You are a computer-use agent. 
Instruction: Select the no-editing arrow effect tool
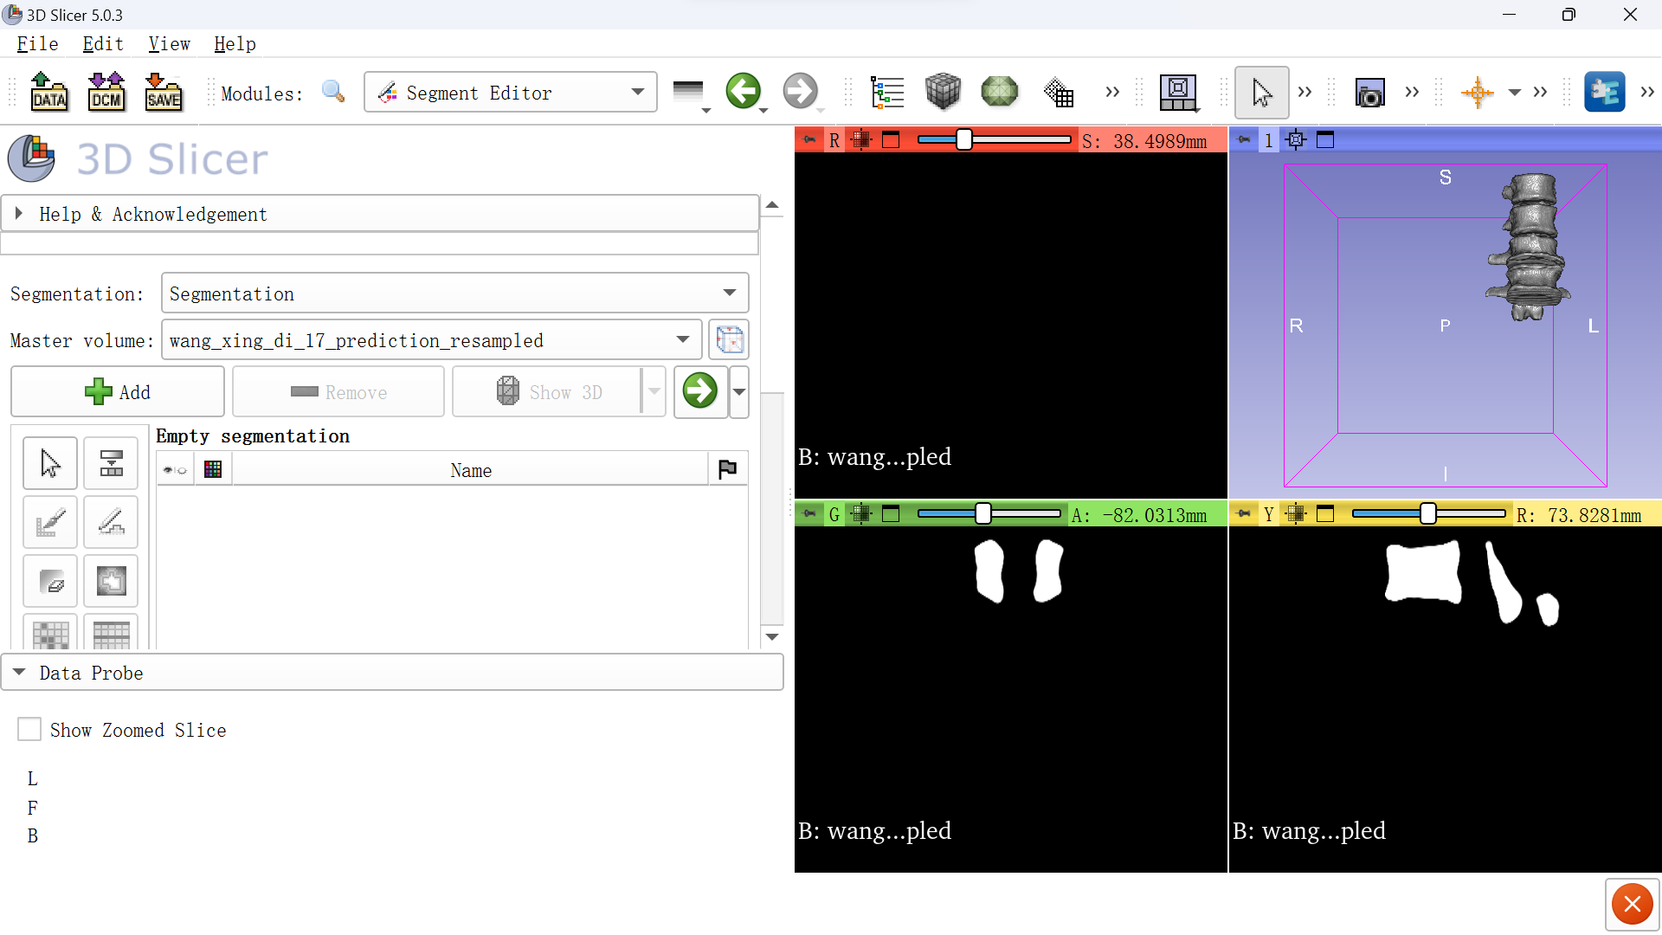click(x=50, y=463)
